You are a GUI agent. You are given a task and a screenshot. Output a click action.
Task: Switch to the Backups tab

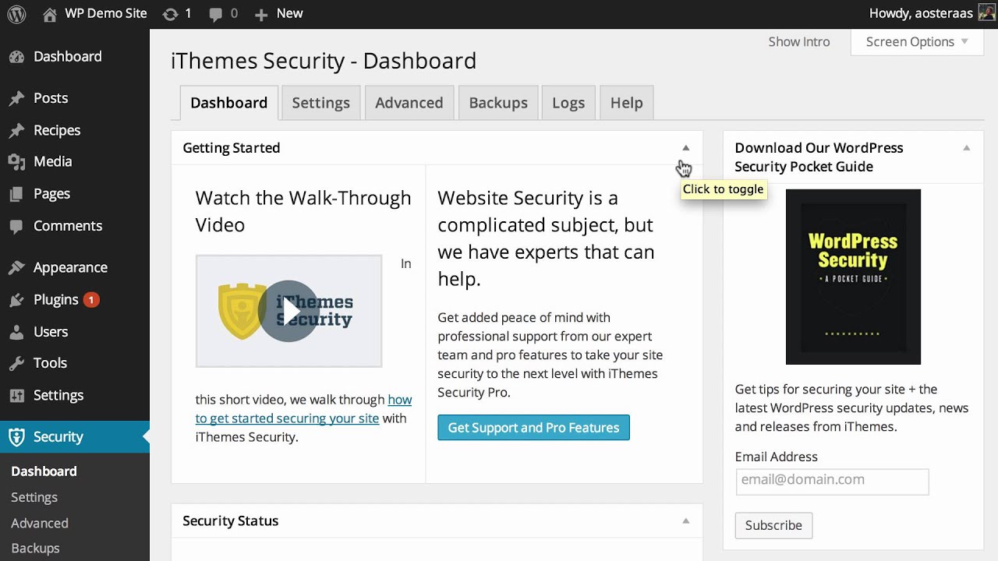(x=498, y=103)
